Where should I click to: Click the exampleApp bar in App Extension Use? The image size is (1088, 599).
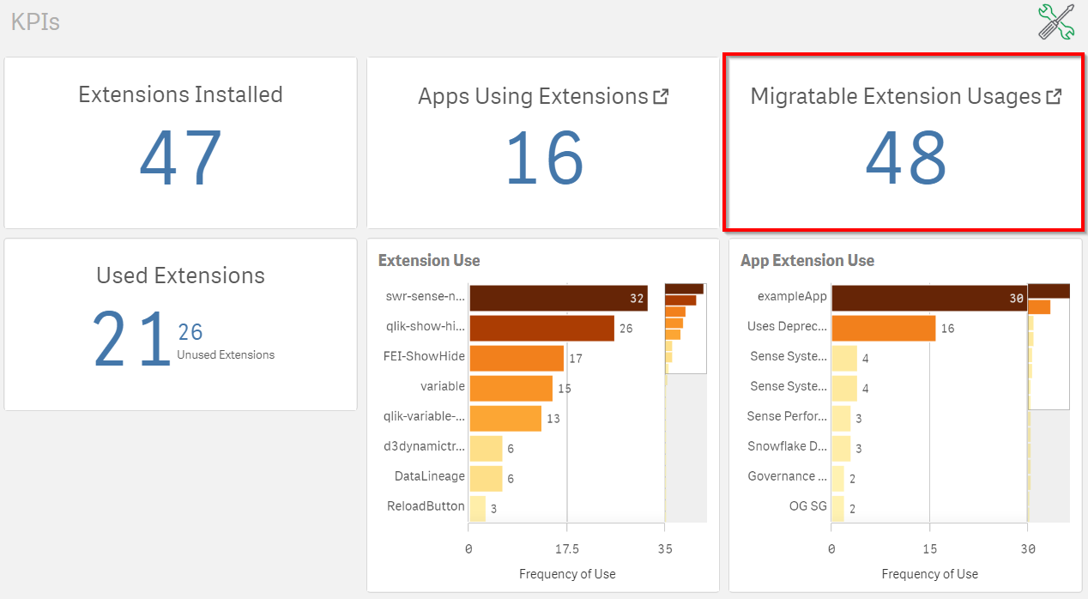(928, 298)
